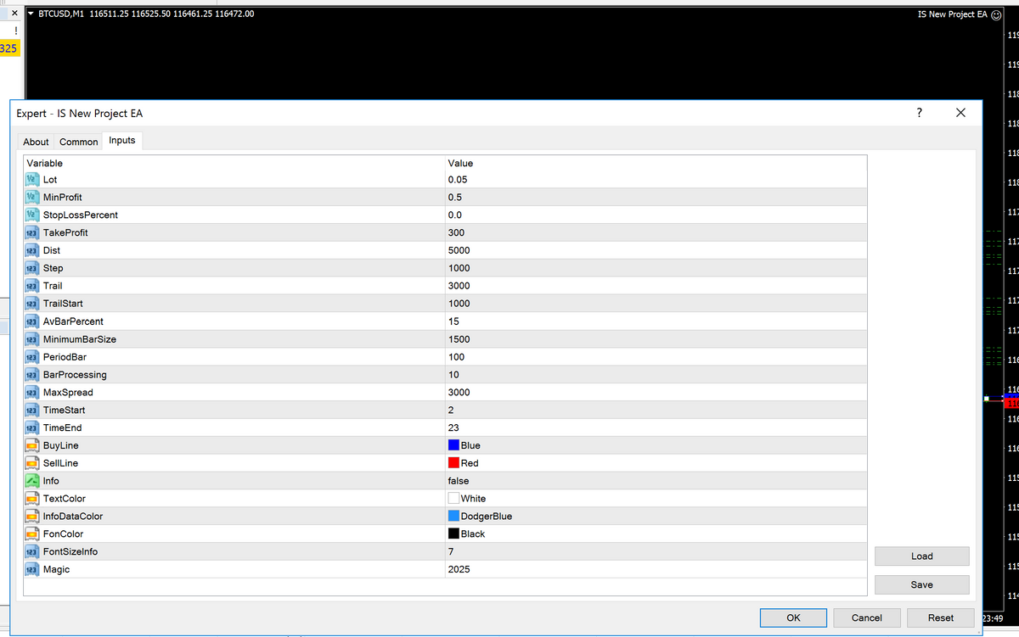Screen dimensions: 1019x637
Task: Toggle the Info value false
Action: coord(458,481)
